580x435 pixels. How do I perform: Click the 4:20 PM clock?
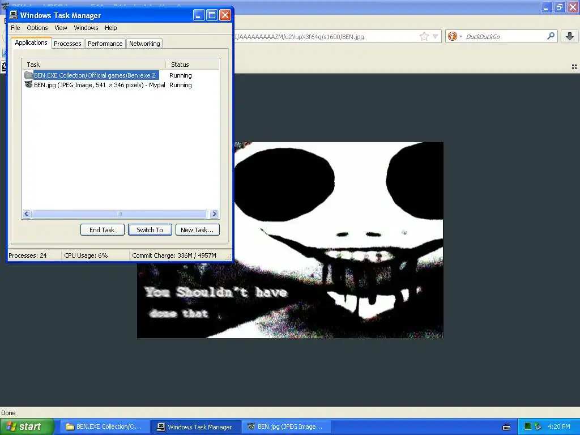[x=558, y=427]
